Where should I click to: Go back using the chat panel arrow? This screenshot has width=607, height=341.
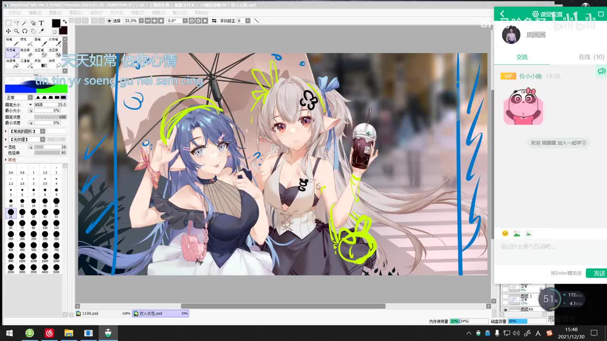[502, 14]
